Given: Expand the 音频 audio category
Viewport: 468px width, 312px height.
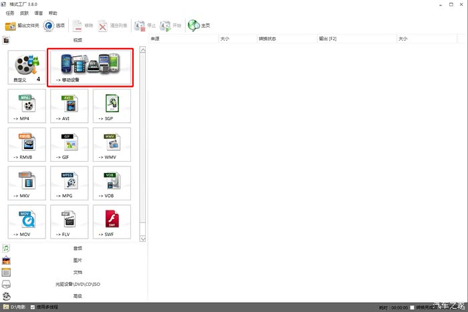Looking at the screenshot, I should 77,248.
